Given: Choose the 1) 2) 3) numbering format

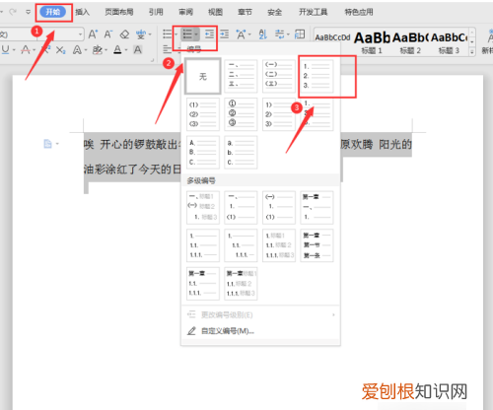Looking at the screenshot, I should 279,114.
